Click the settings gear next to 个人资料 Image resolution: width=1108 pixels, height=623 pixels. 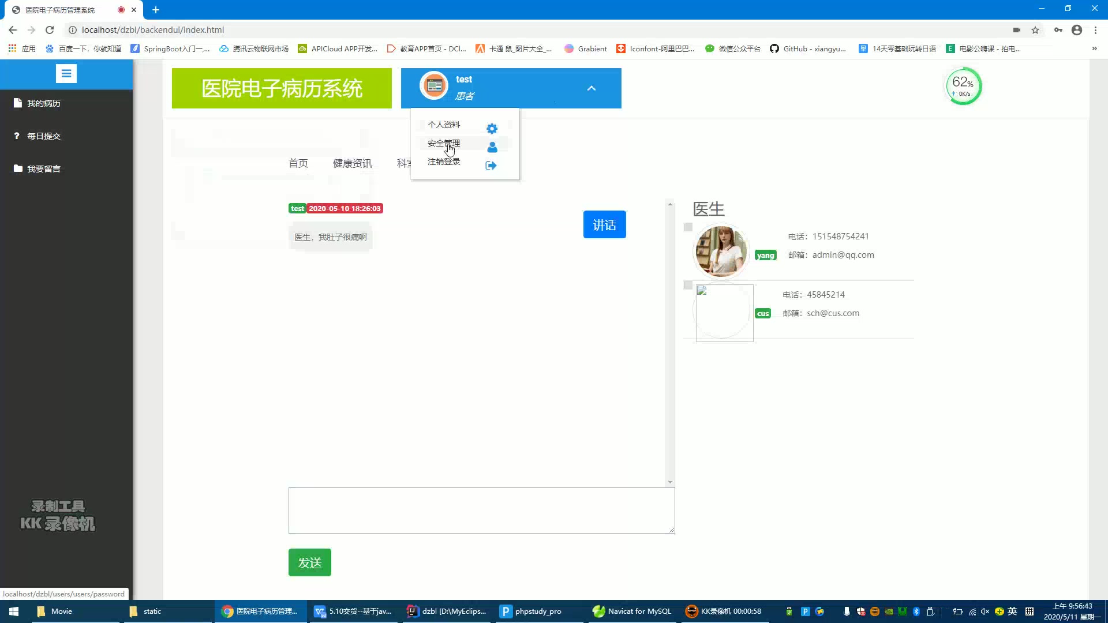[491, 128]
